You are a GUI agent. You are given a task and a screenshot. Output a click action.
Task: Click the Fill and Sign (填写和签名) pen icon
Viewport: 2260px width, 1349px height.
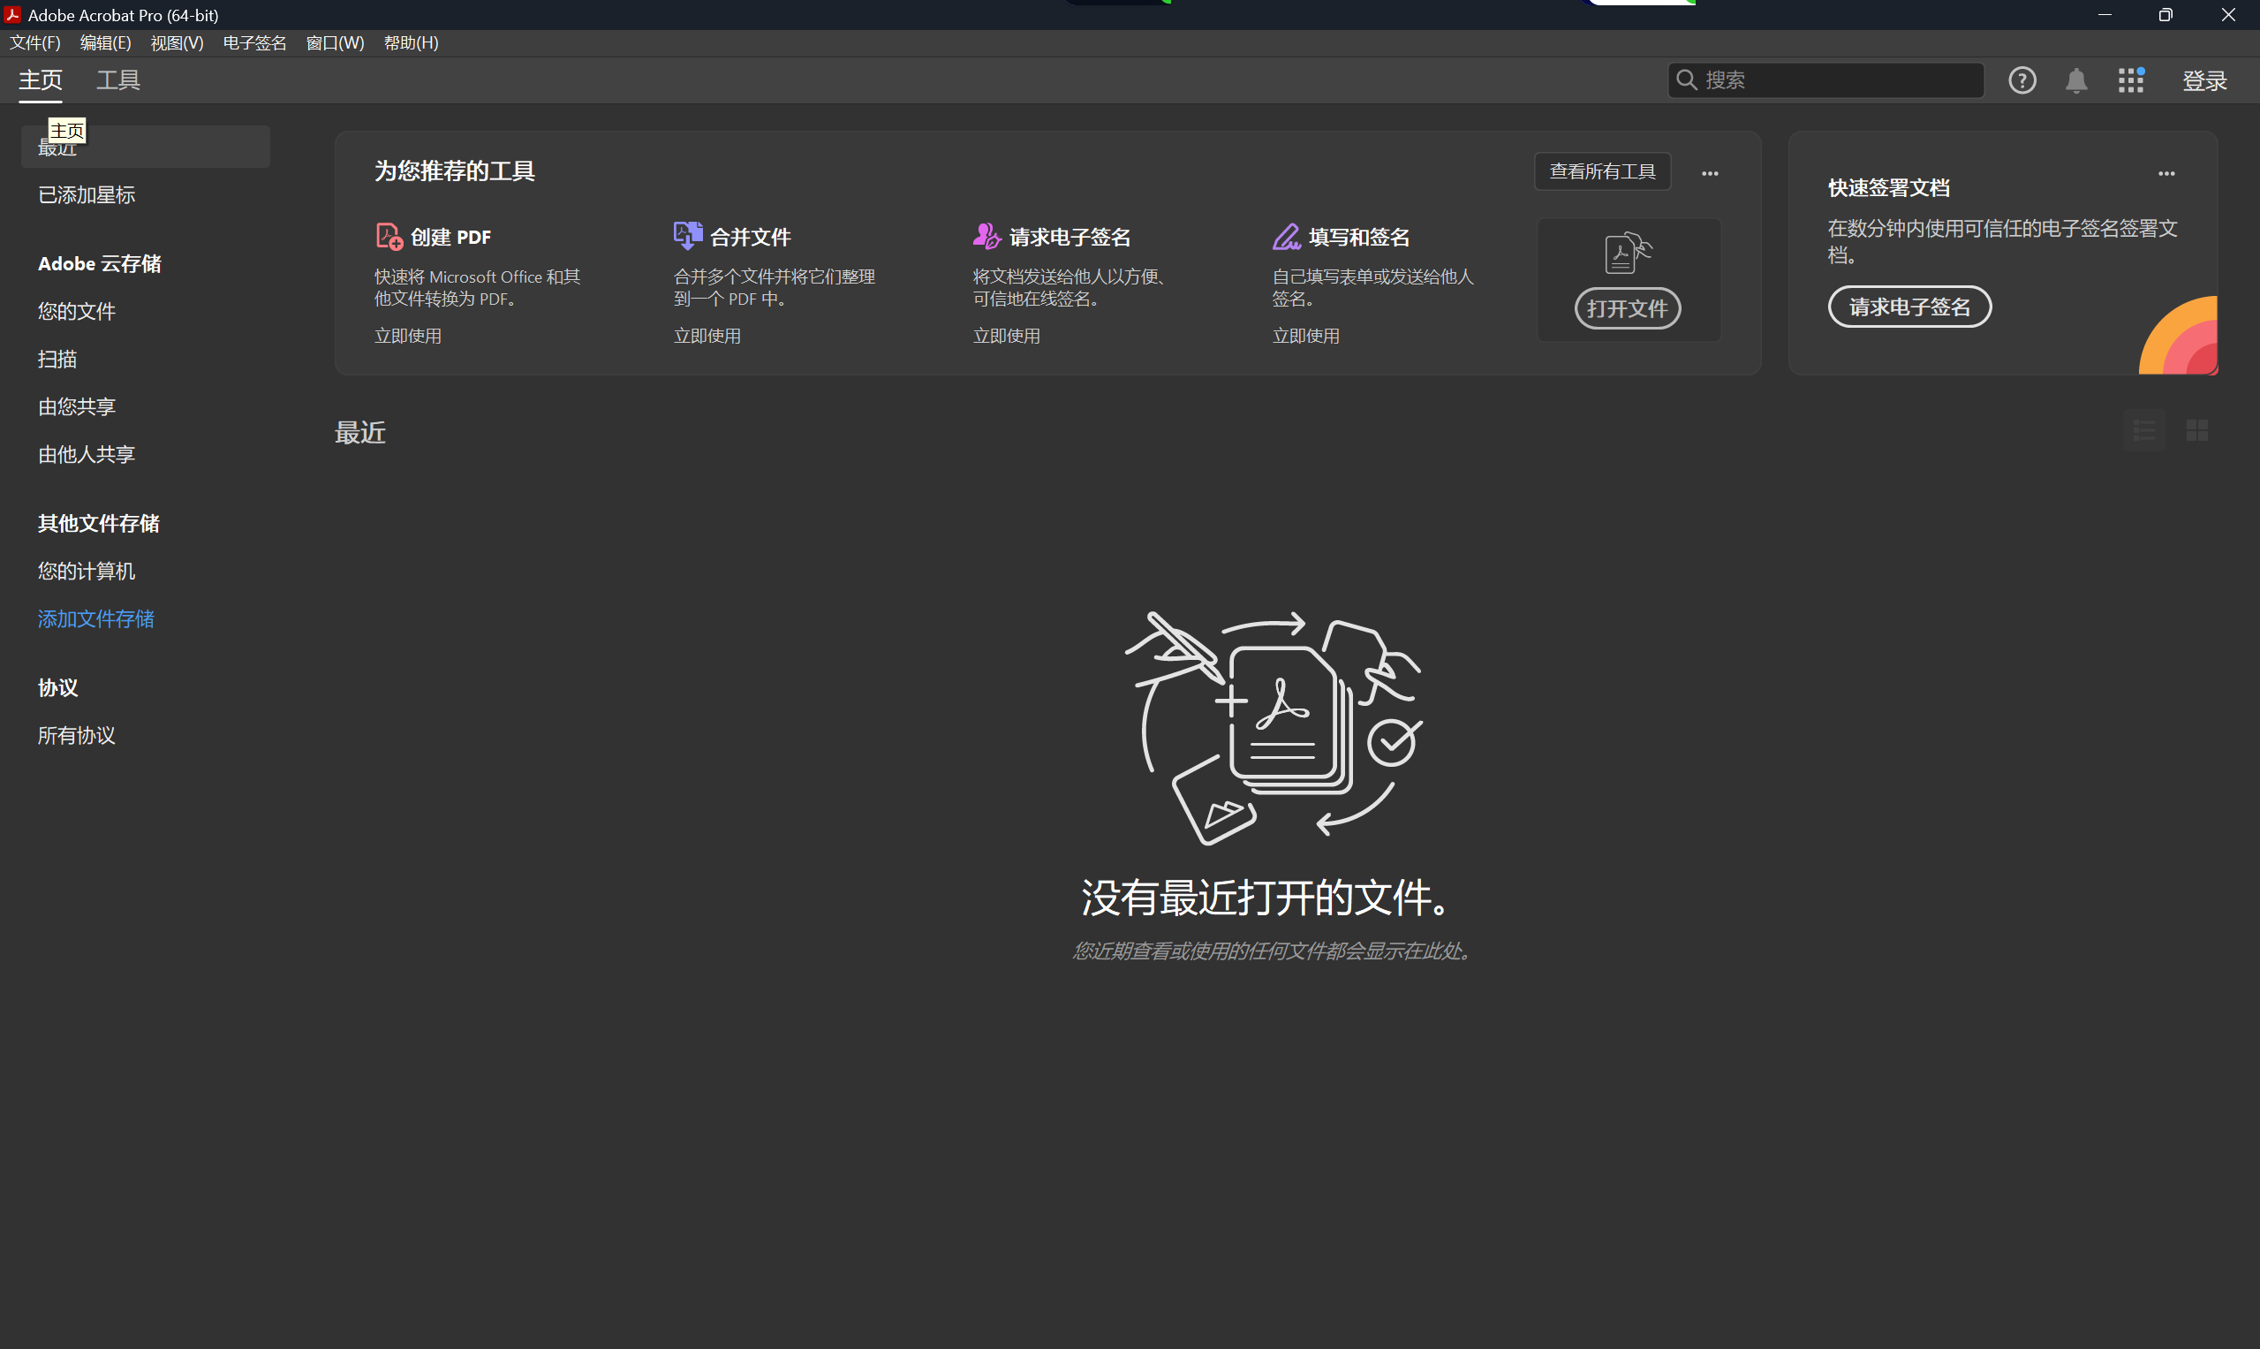[x=1286, y=237]
